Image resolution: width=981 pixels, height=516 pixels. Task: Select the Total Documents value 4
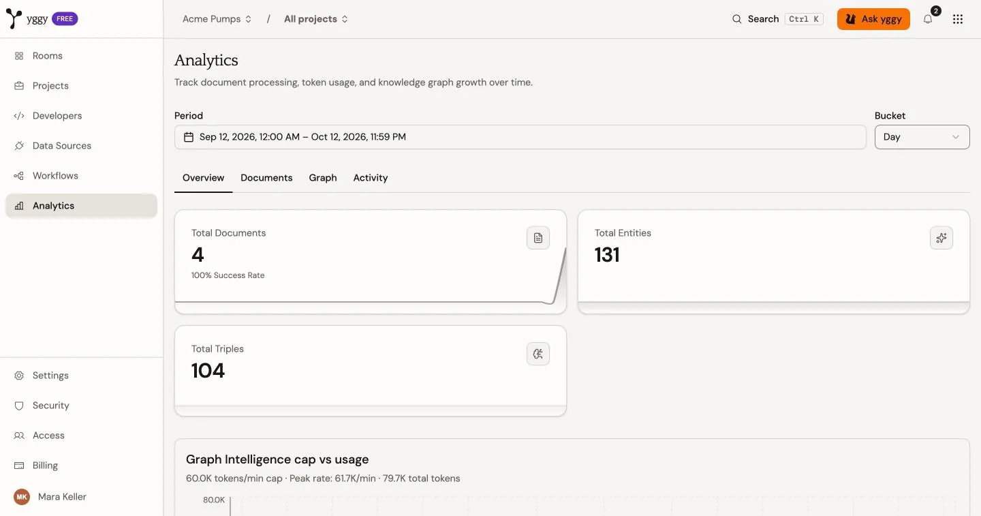pyautogui.click(x=198, y=255)
